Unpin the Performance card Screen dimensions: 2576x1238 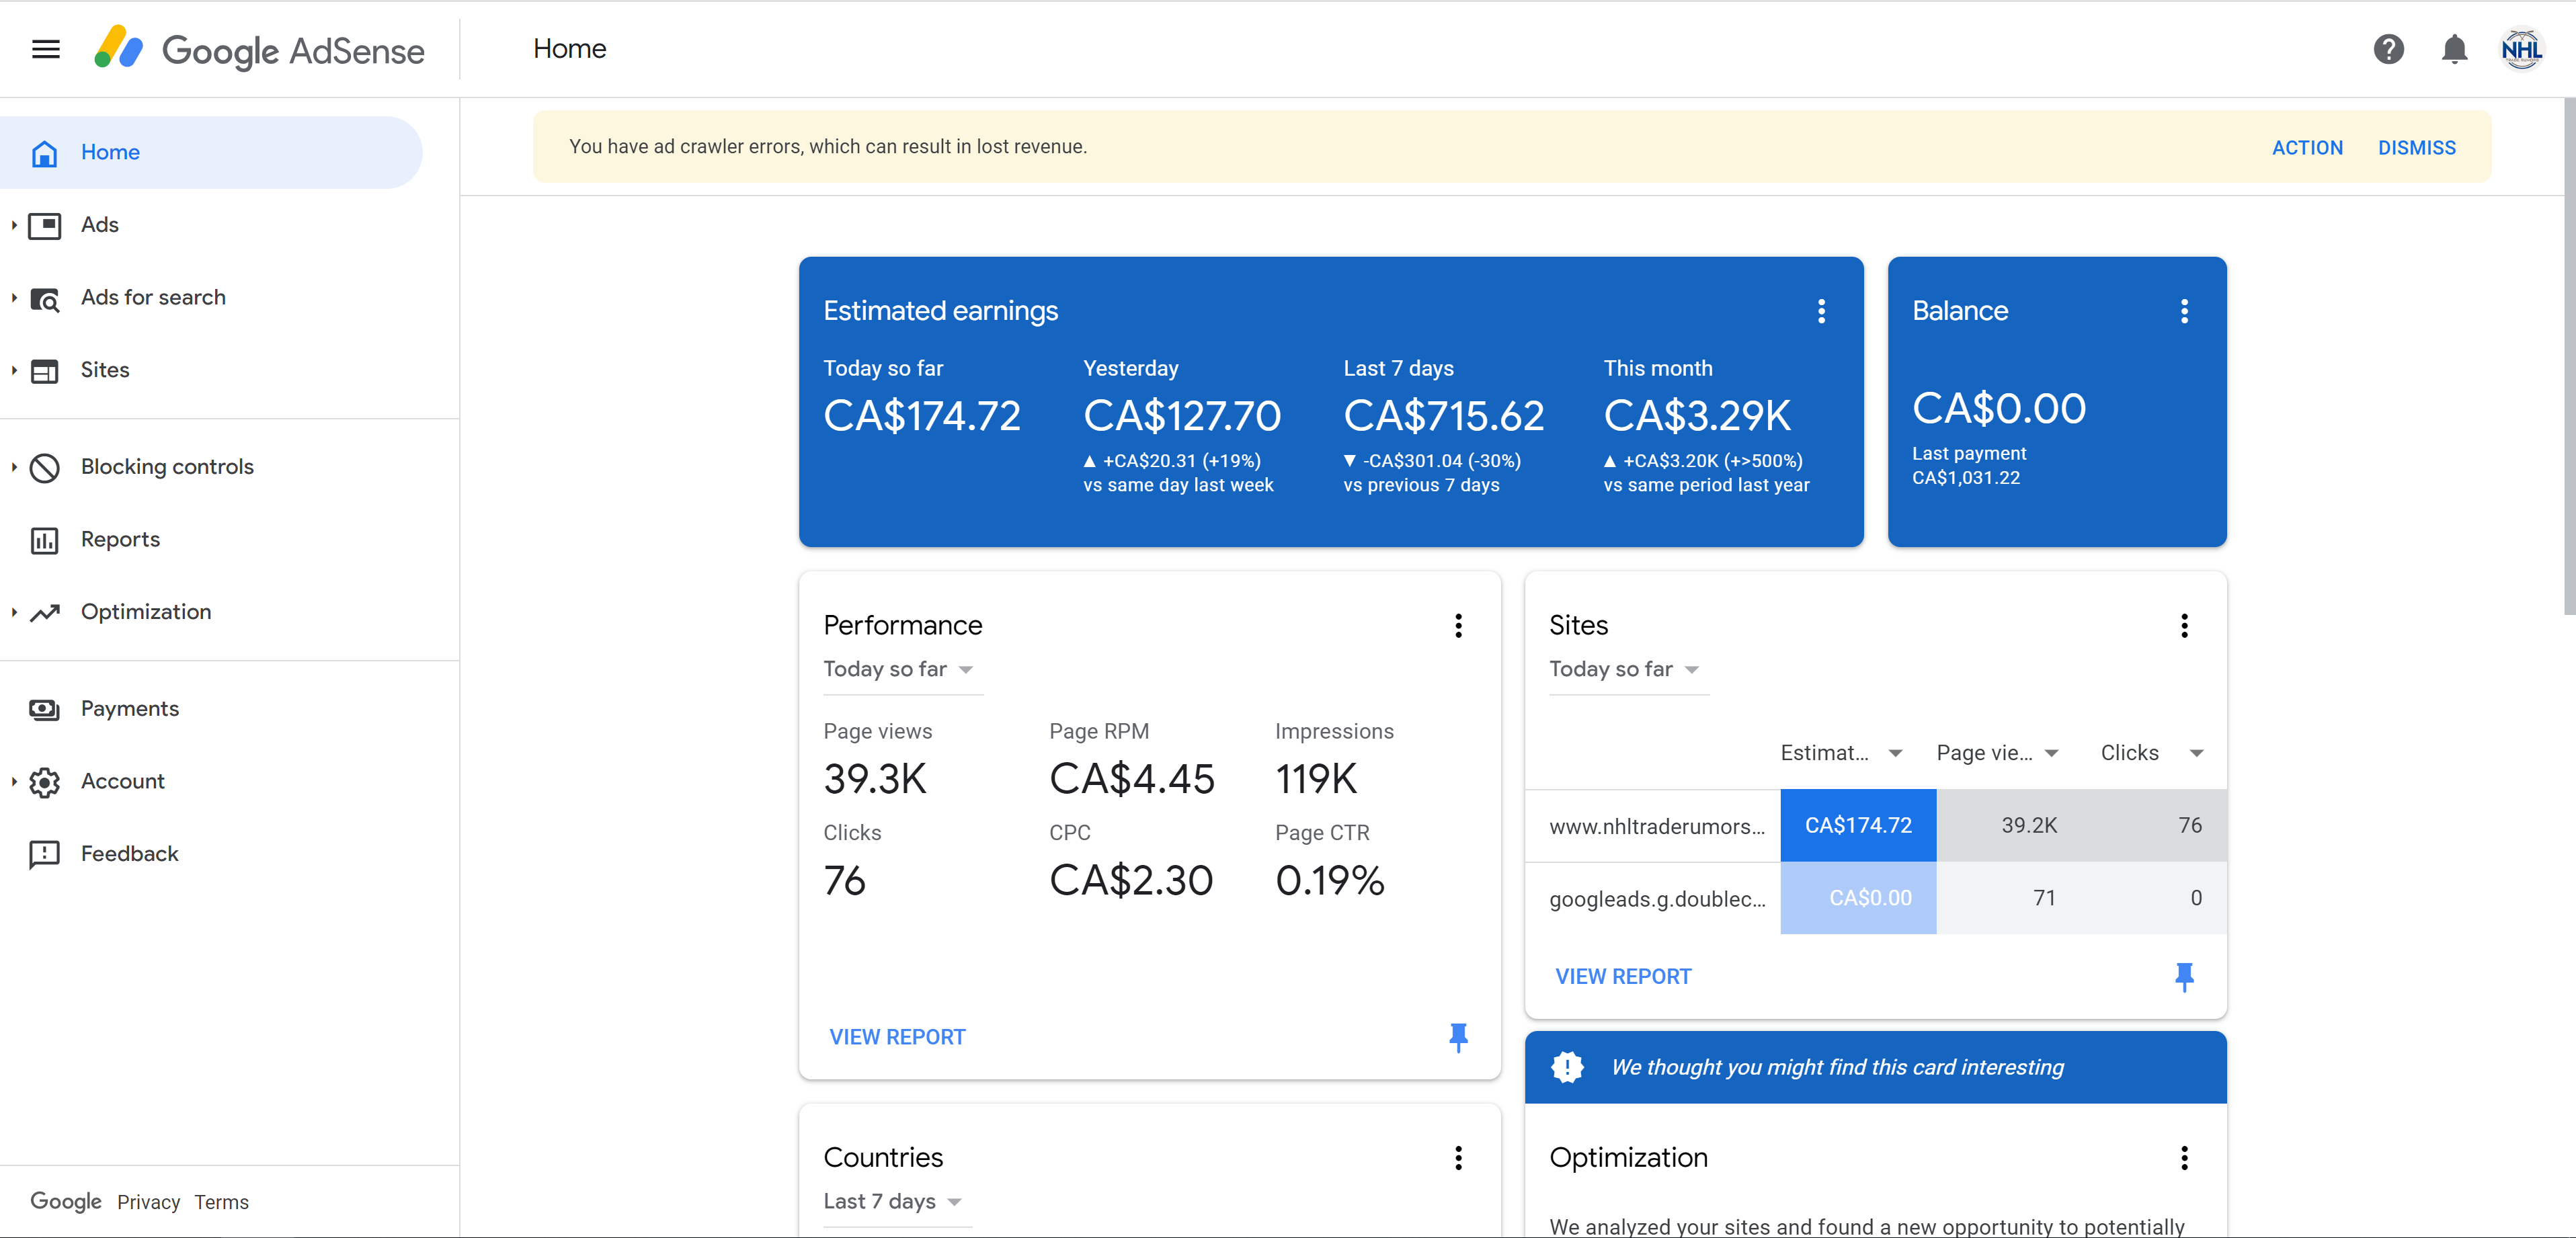point(1459,1037)
